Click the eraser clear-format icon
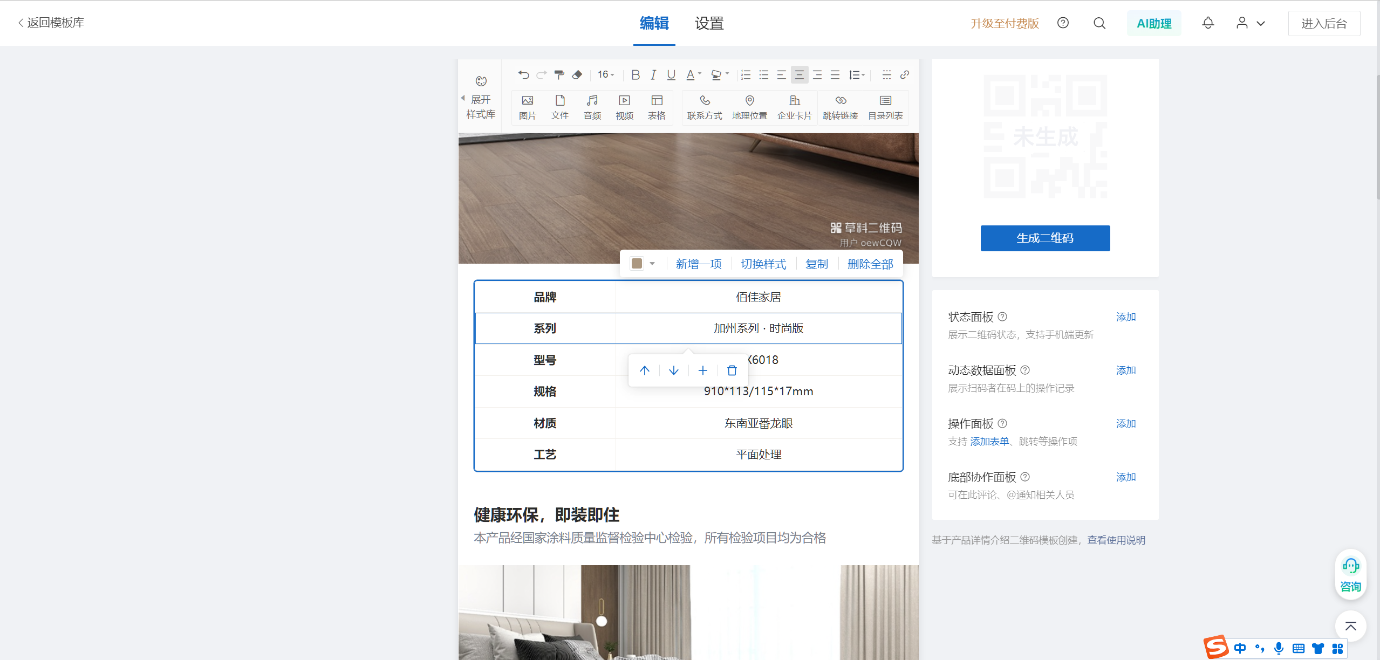The image size is (1380, 660). 577,75
